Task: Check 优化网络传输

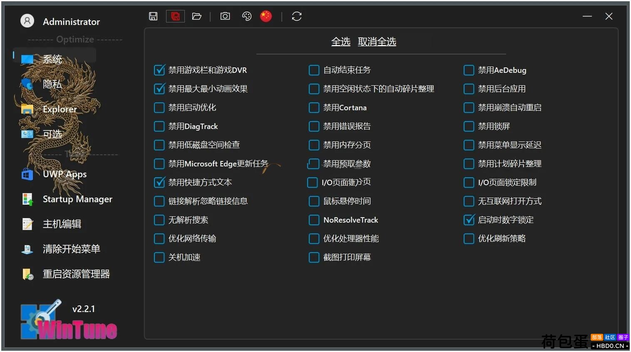Action: click(x=159, y=238)
